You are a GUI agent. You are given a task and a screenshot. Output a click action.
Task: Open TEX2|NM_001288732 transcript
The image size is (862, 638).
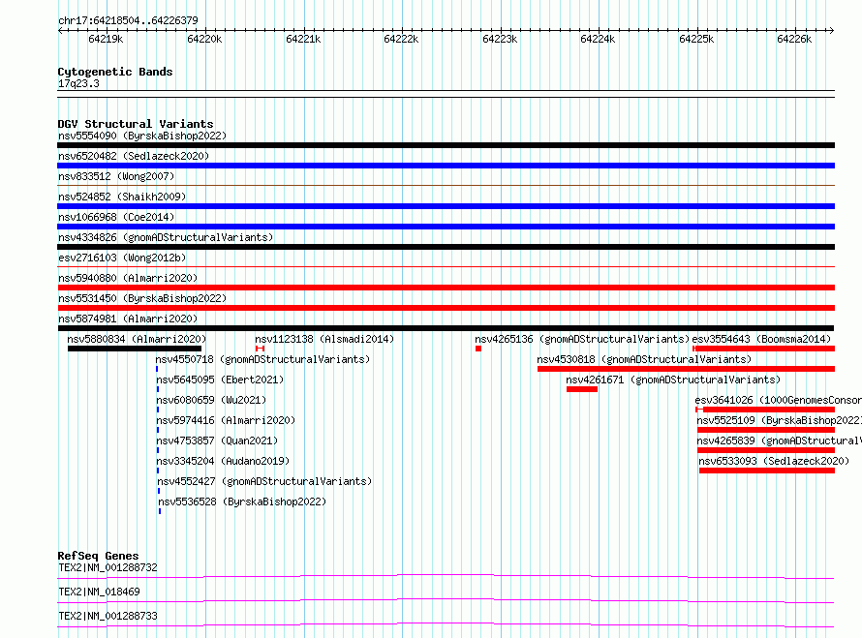[x=108, y=567]
